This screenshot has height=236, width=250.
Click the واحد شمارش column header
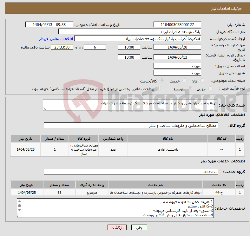pyautogui.click(x=113, y=139)
